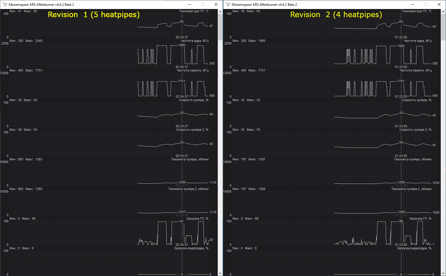Click 'Скорость кулера, %' label in the right window
Image resolution: width=446 pixels, height=276 pixels.
point(417,100)
